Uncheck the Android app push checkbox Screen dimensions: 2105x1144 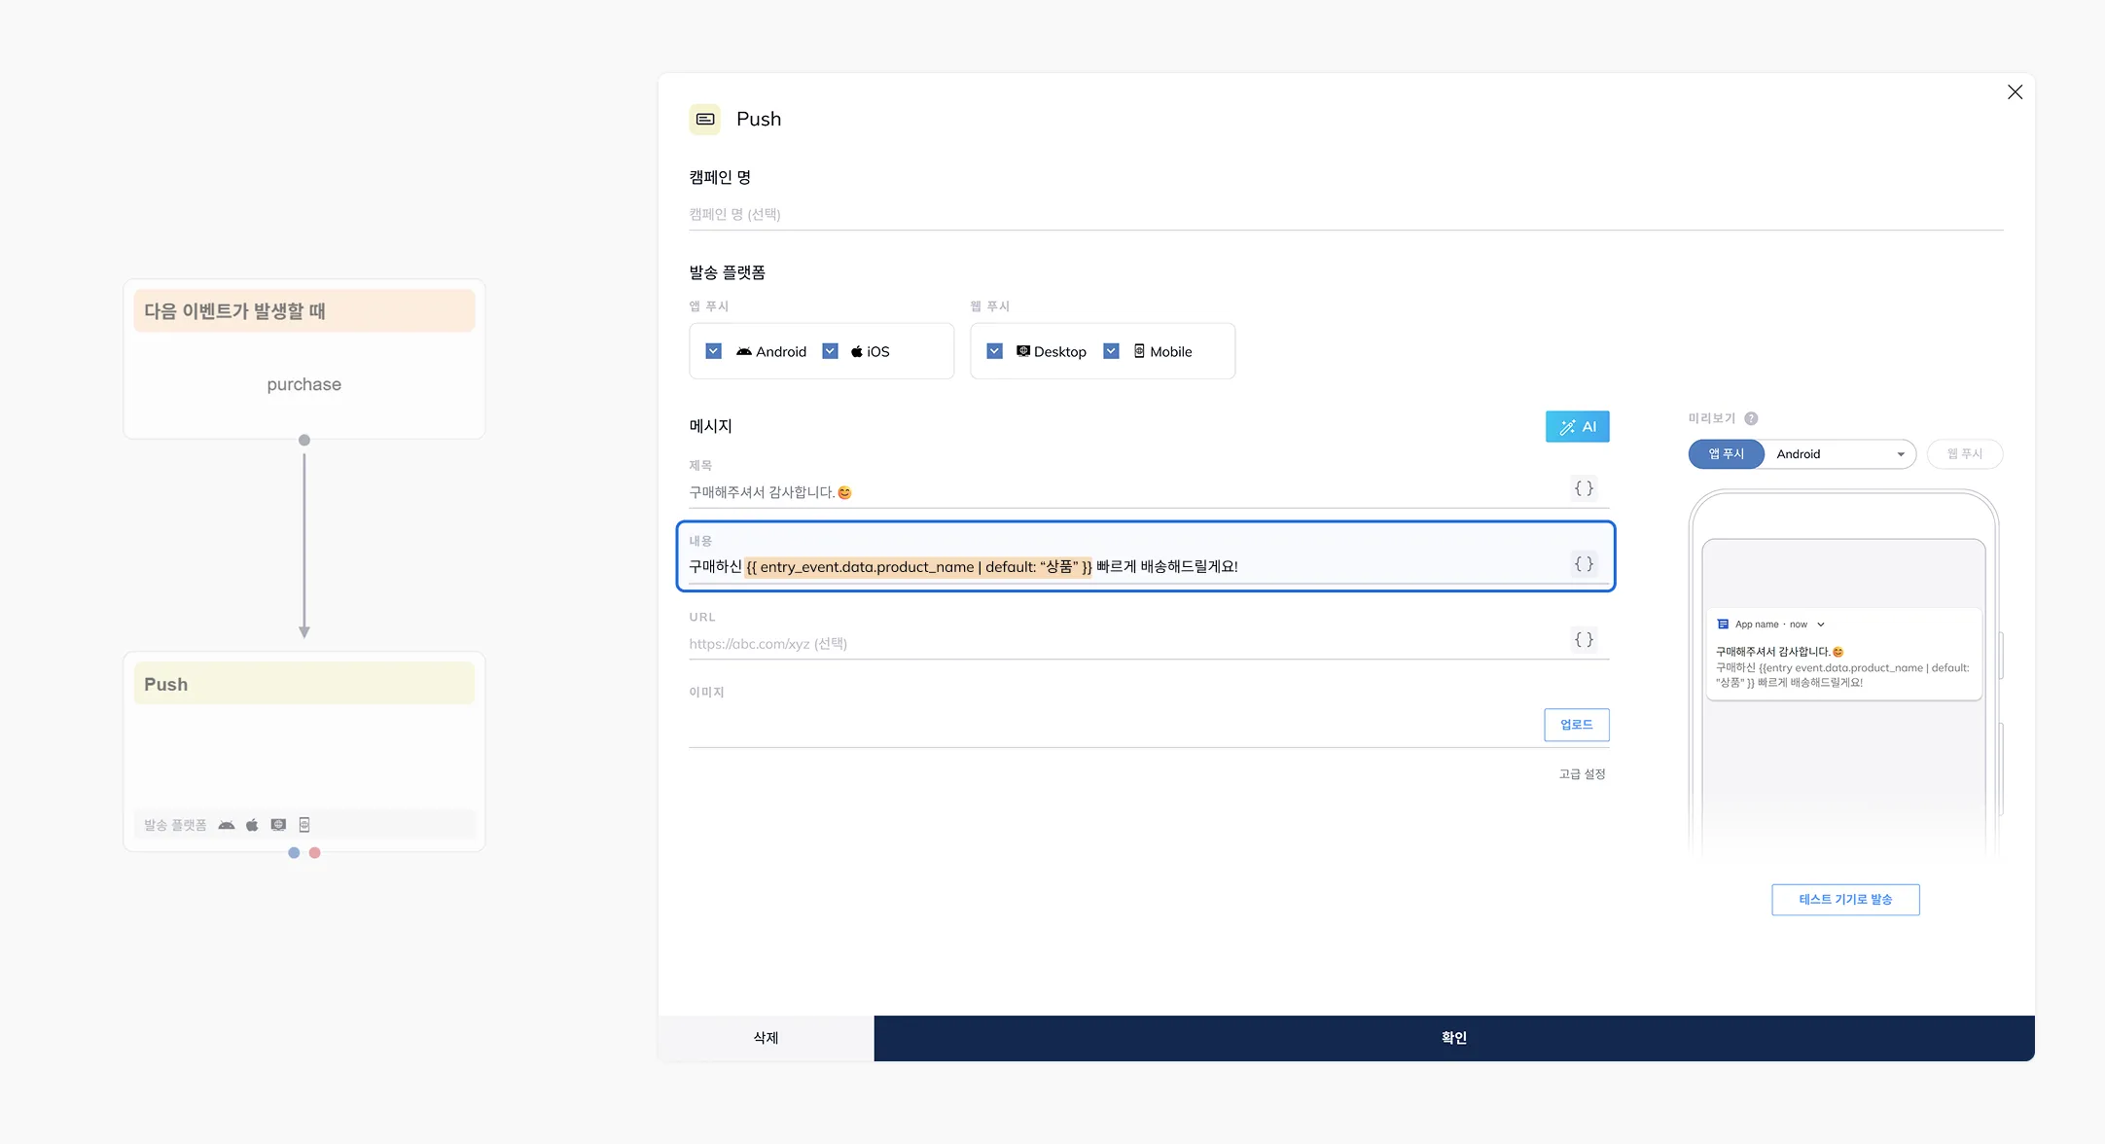click(x=714, y=351)
